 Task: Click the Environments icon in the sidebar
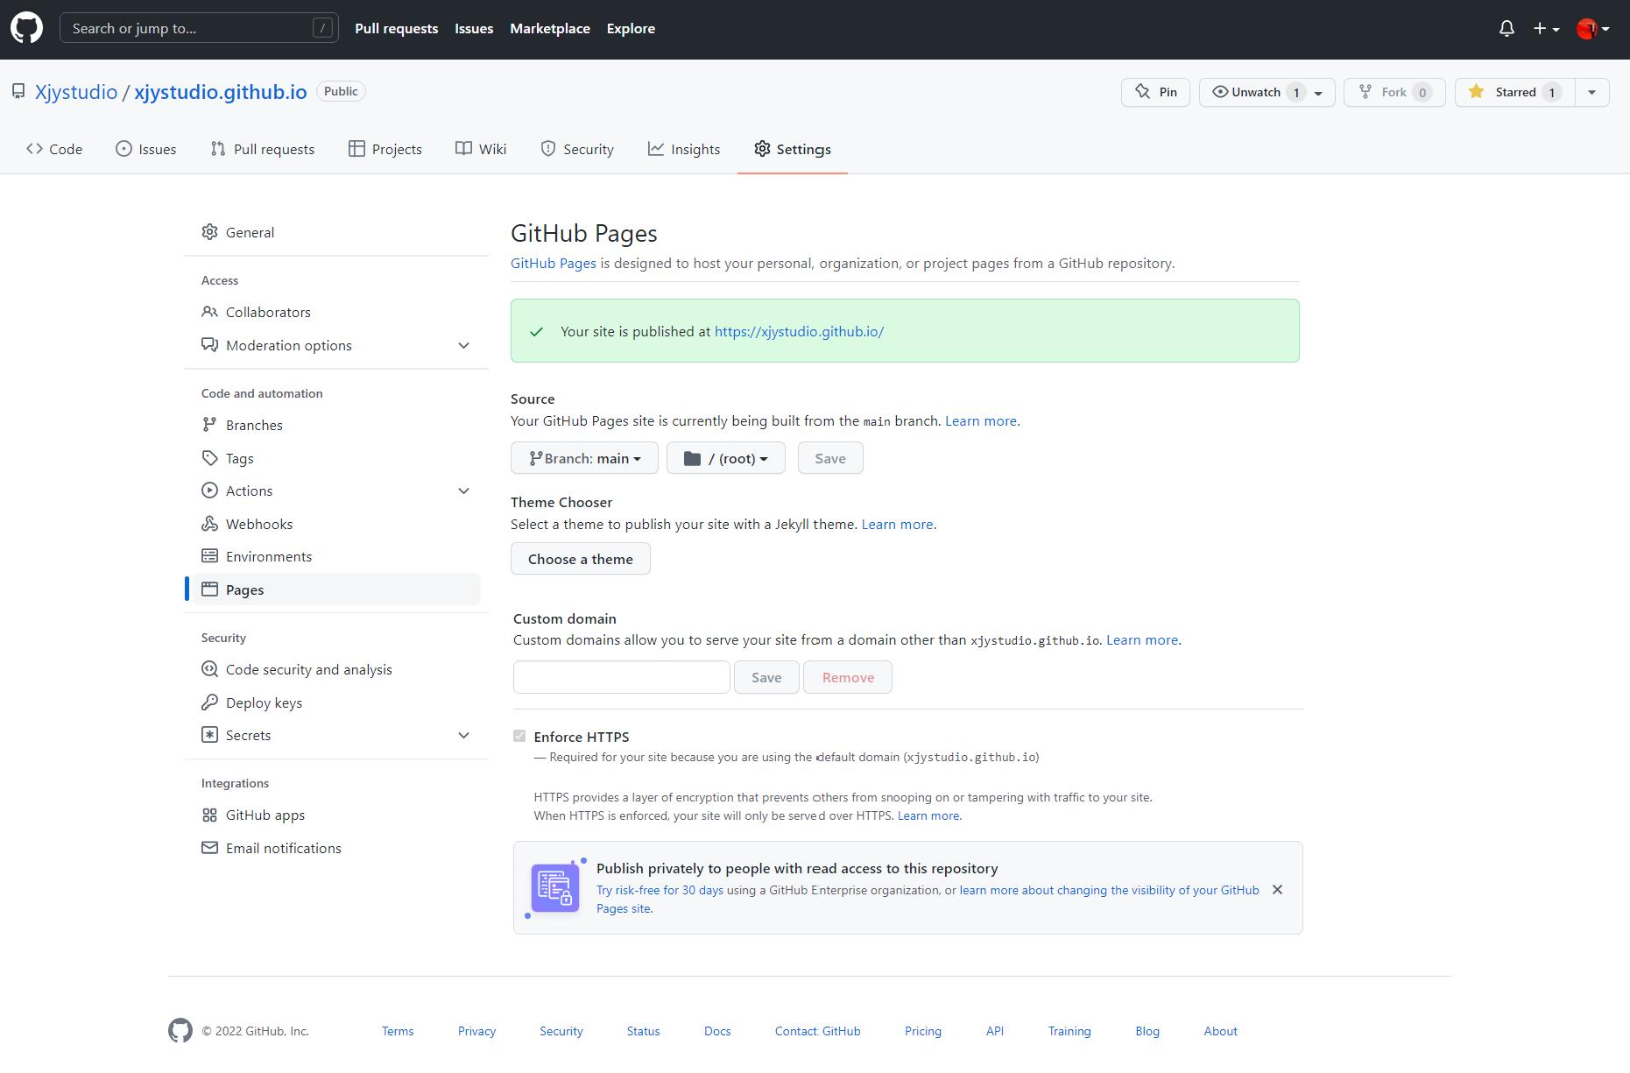coord(209,556)
